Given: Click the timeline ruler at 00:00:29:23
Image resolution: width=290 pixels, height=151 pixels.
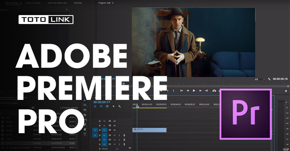Looking at the screenshot, I should (161, 105).
